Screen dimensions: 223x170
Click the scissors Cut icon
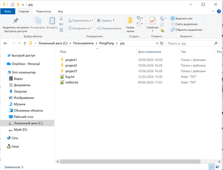tap(61, 18)
